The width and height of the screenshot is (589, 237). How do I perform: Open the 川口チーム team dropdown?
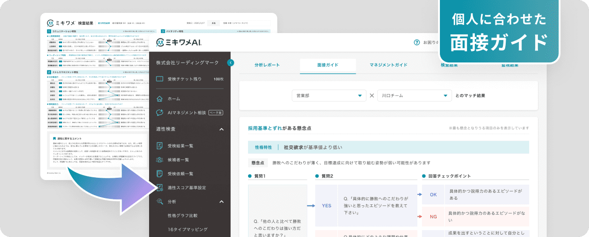[415, 96]
